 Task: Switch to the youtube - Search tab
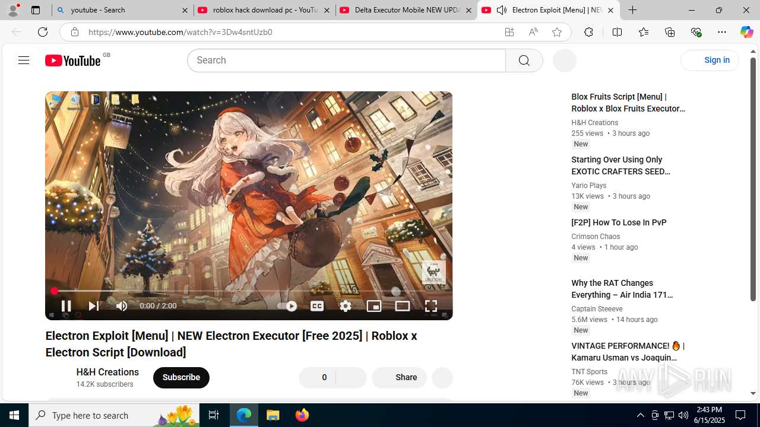122,10
